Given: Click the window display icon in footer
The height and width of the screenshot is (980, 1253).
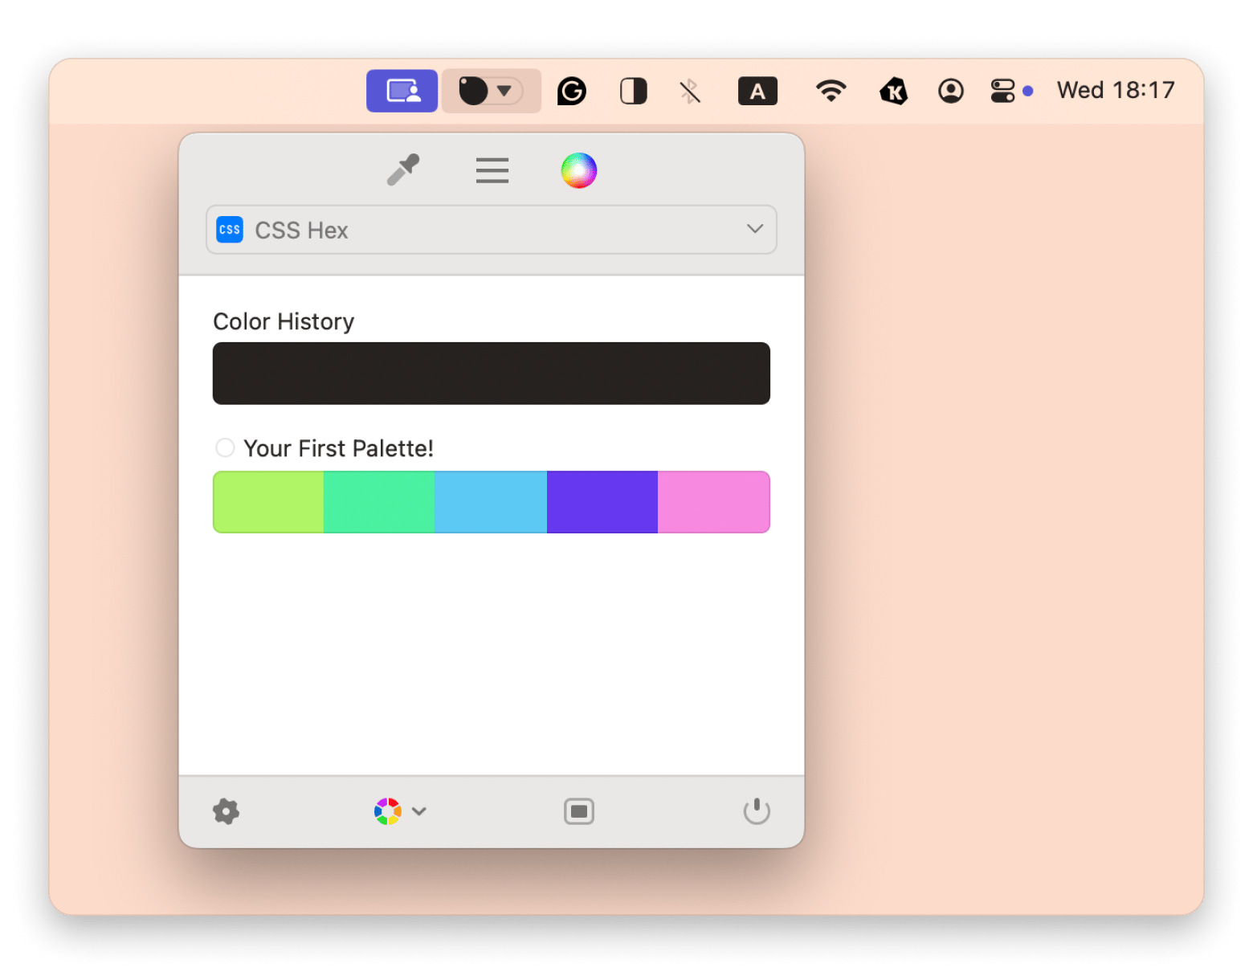Looking at the screenshot, I should 578,811.
